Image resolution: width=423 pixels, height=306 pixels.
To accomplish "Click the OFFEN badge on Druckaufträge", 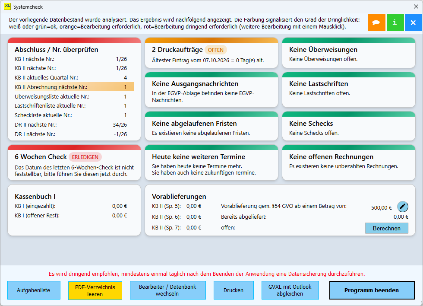I will coord(215,50).
